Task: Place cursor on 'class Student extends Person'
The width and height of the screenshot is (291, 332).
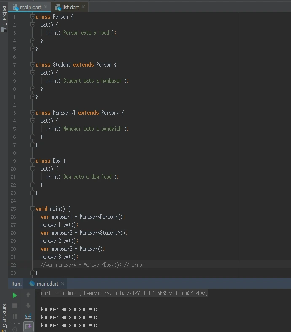Action: (x=76, y=65)
